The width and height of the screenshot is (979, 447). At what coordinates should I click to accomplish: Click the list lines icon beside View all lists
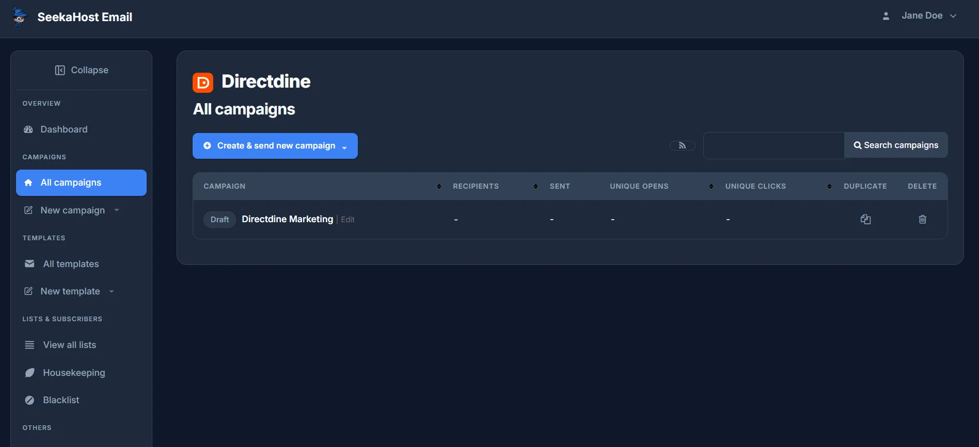pyautogui.click(x=29, y=345)
